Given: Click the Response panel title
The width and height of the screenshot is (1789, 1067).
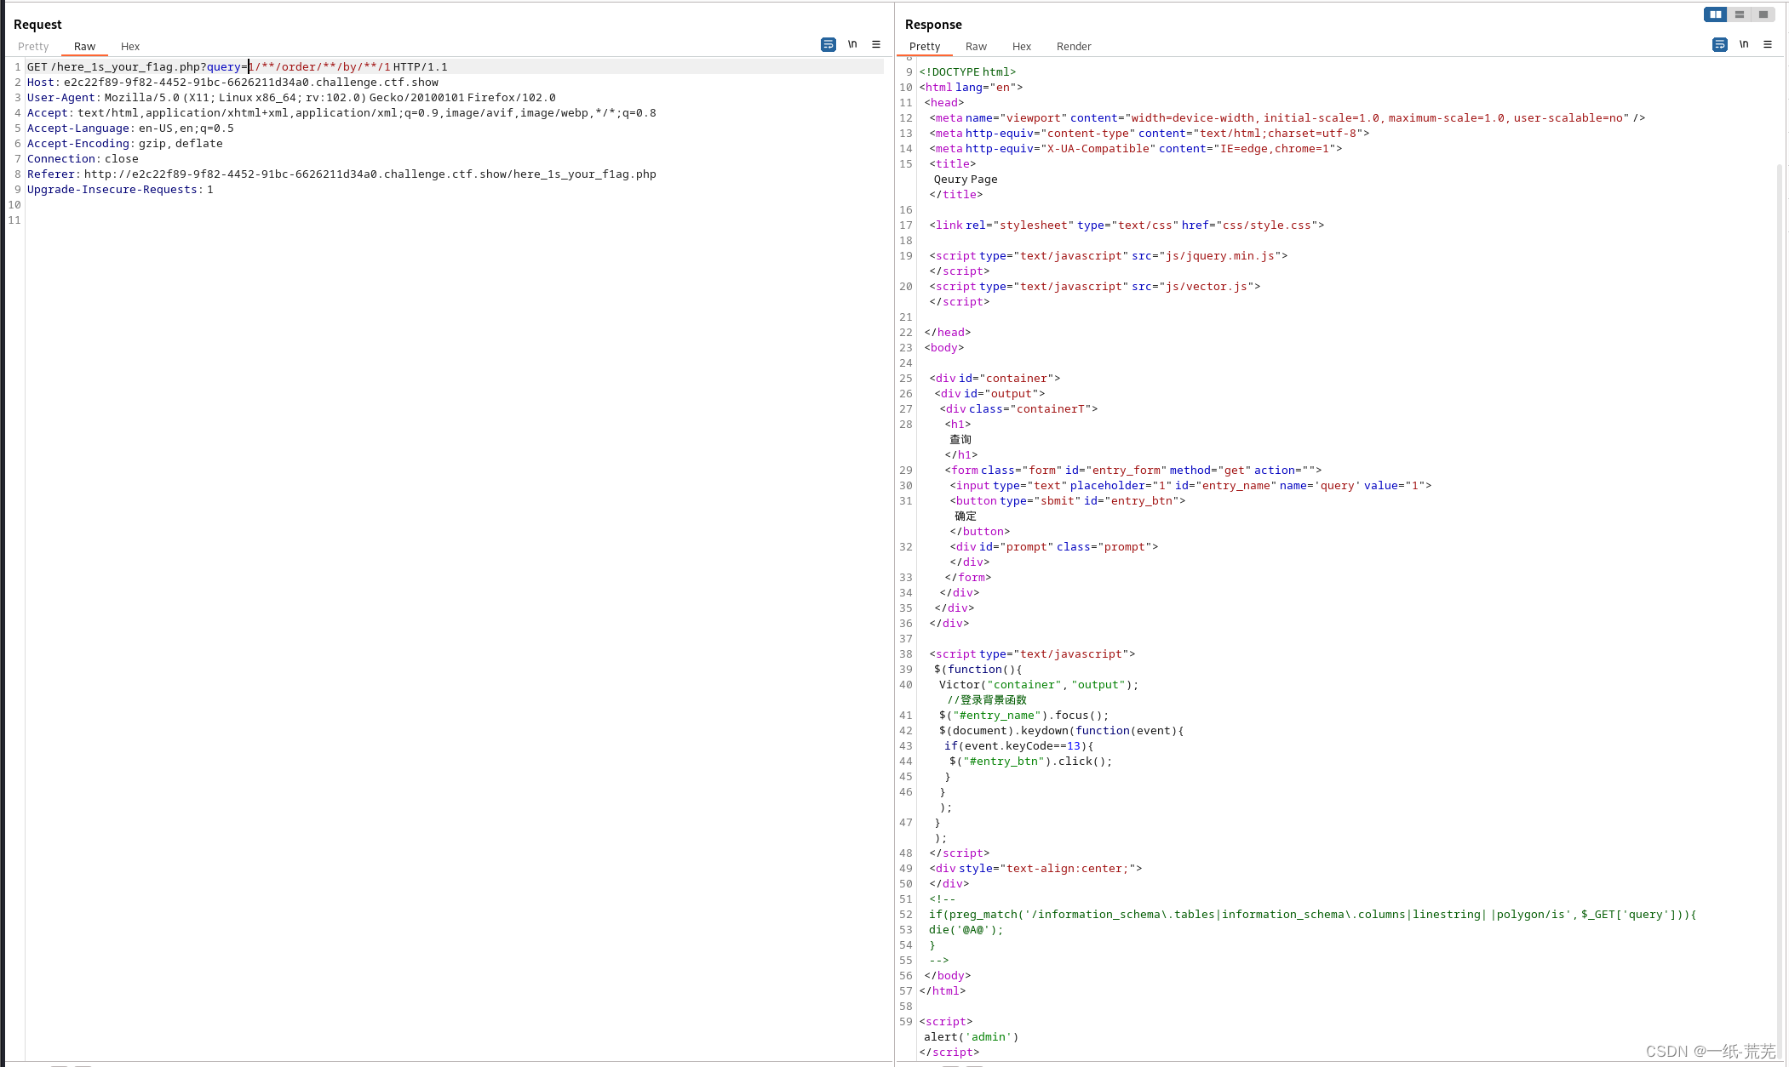Looking at the screenshot, I should [933, 25].
